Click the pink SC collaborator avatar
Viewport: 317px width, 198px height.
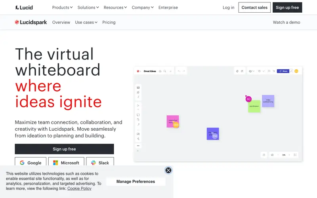pos(248,99)
